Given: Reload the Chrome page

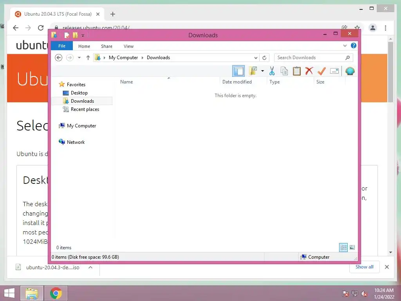Looking at the screenshot, I should pyautogui.click(x=41, y=28).
